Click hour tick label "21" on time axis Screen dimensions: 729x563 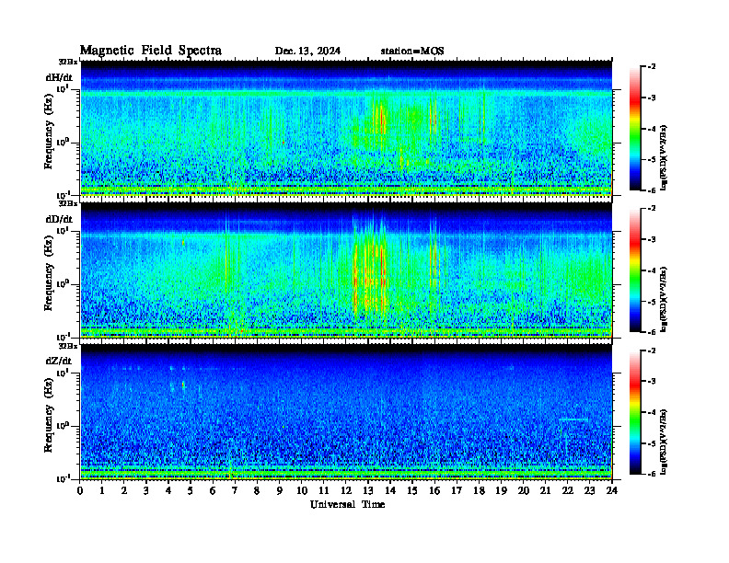(545, 490)
